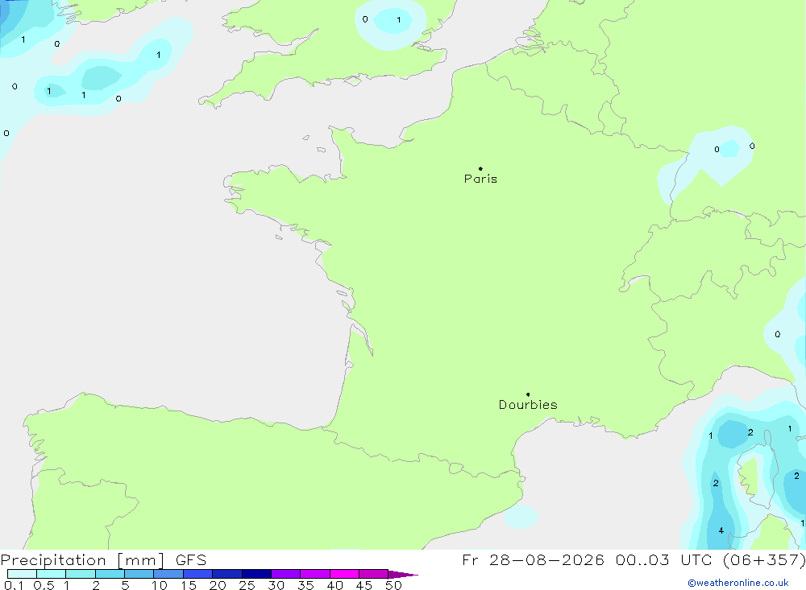Image resolution: width=806 pixels, height=590 pixels.
Task: Pick the 15–20 mm legend swatch
Action: pyautogui.click(x=198, y=574)
